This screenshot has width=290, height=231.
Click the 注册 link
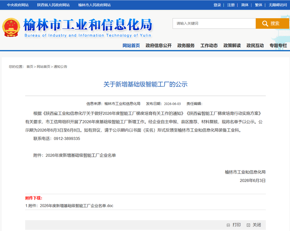coord(231,5)
